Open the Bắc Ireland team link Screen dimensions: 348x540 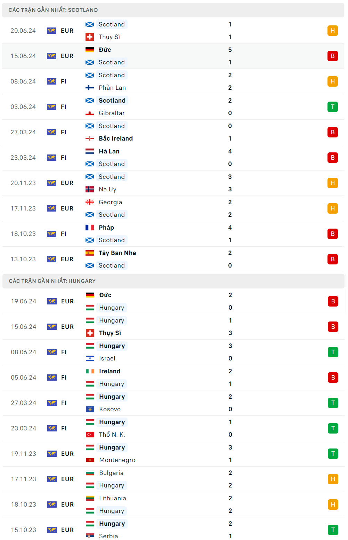(x=116, y=138)
